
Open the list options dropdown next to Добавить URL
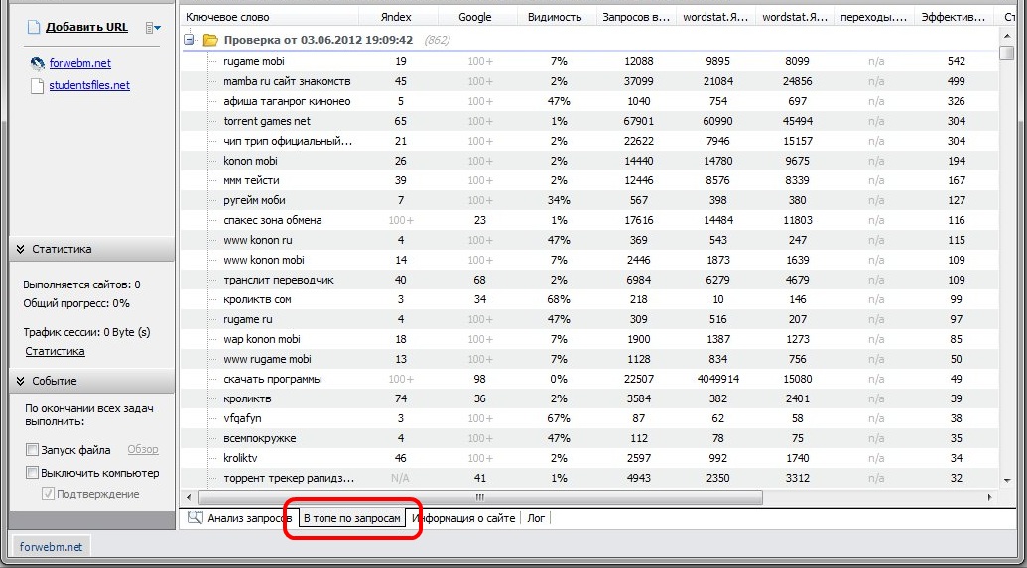[x=152, y=28]
